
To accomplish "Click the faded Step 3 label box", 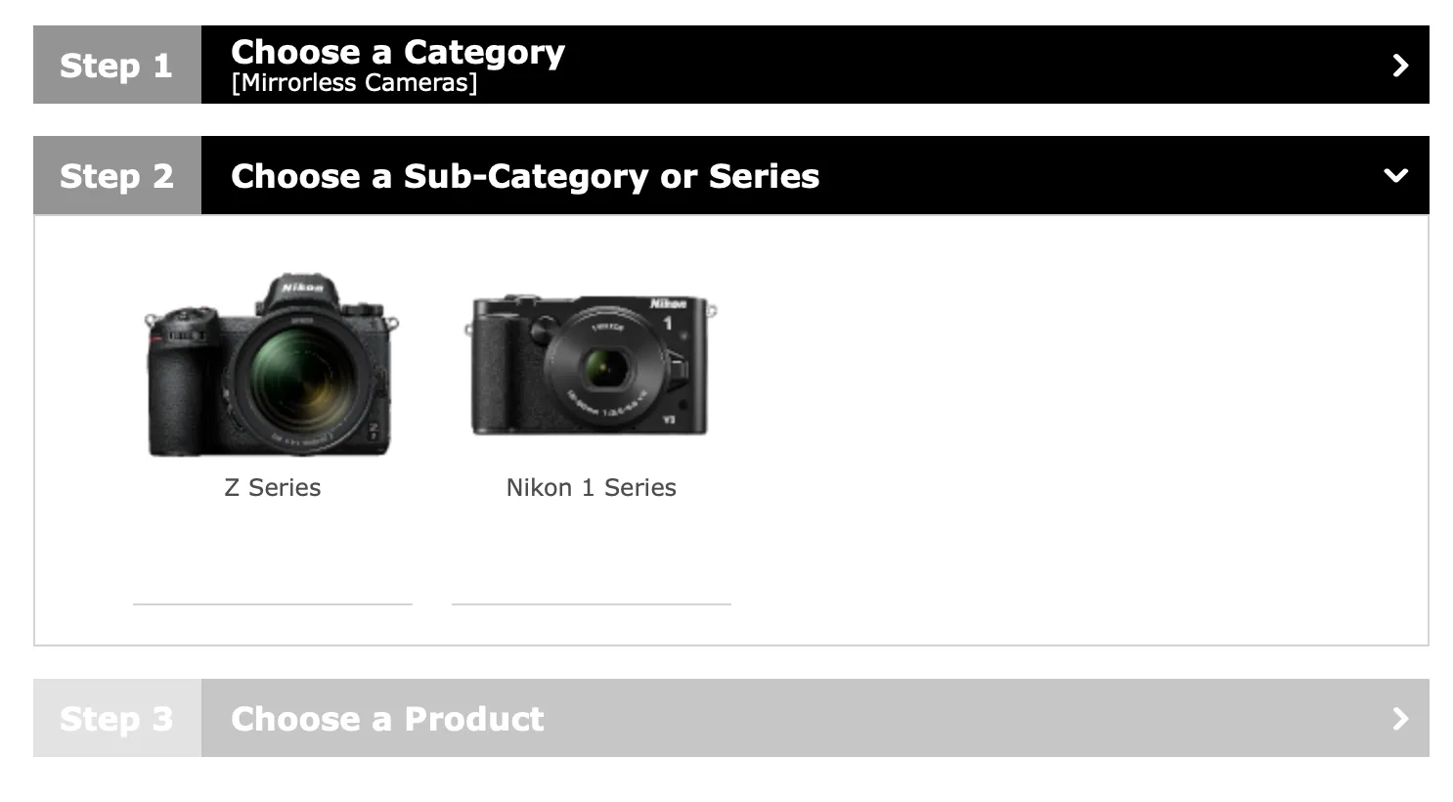I will (x=117, y=718).
